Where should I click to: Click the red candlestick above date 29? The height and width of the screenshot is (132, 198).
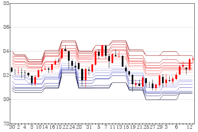(159, 80)
